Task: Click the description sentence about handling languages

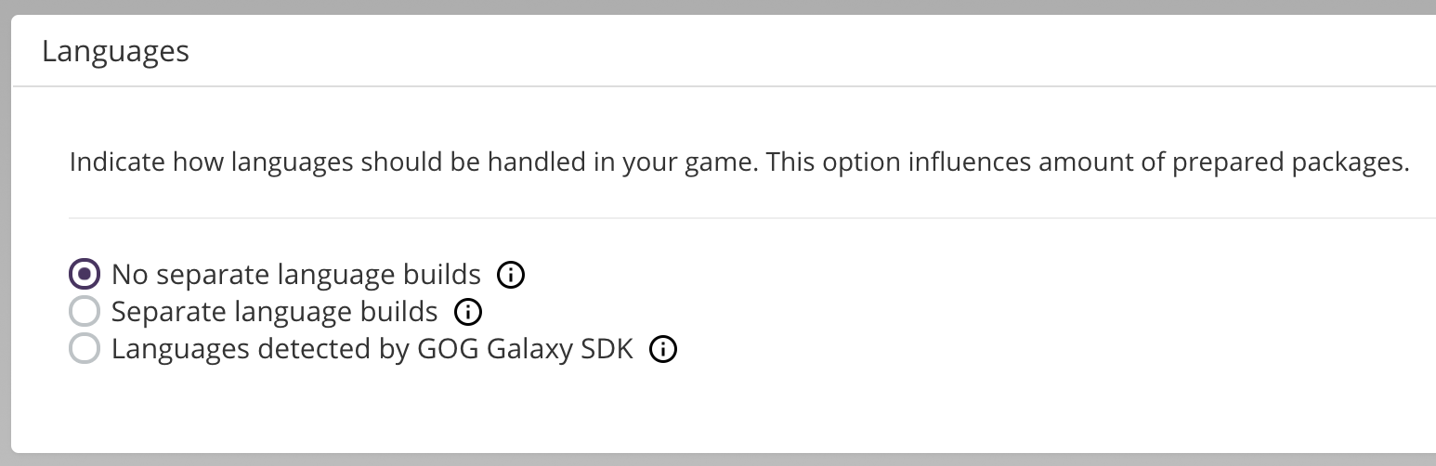Action: [739, 163]
